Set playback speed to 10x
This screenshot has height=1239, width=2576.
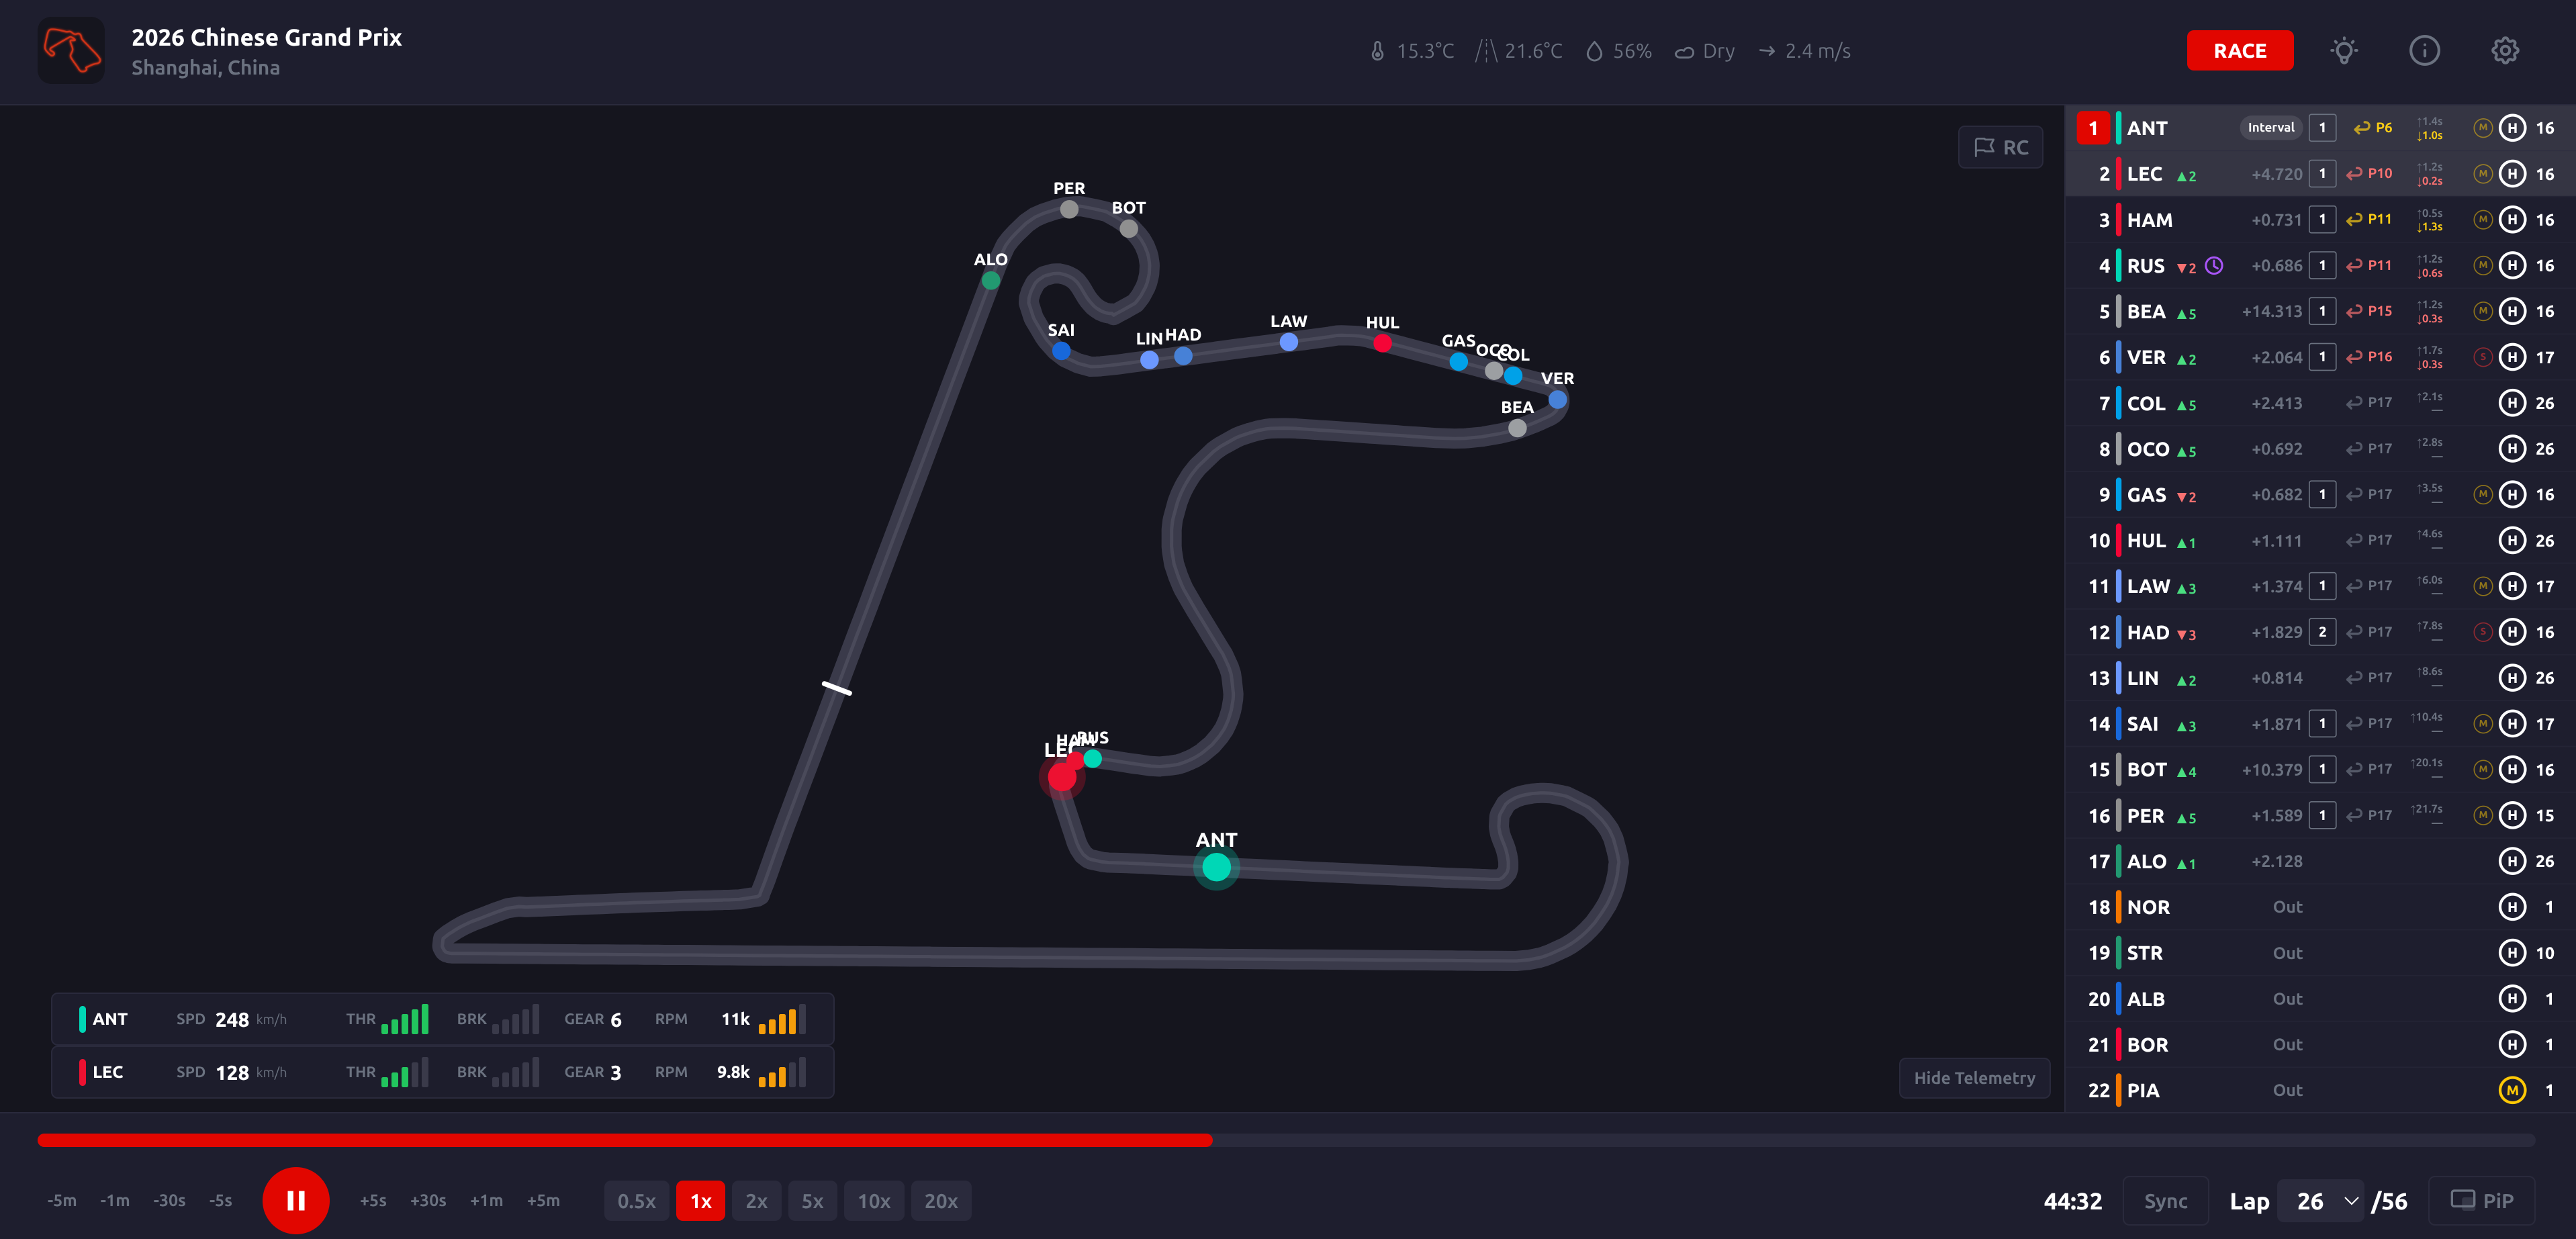(x=874, y=1201)
